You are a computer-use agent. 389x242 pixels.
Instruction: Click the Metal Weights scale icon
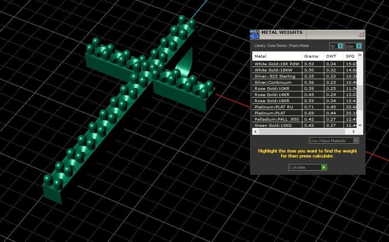(x=255, y=35)
